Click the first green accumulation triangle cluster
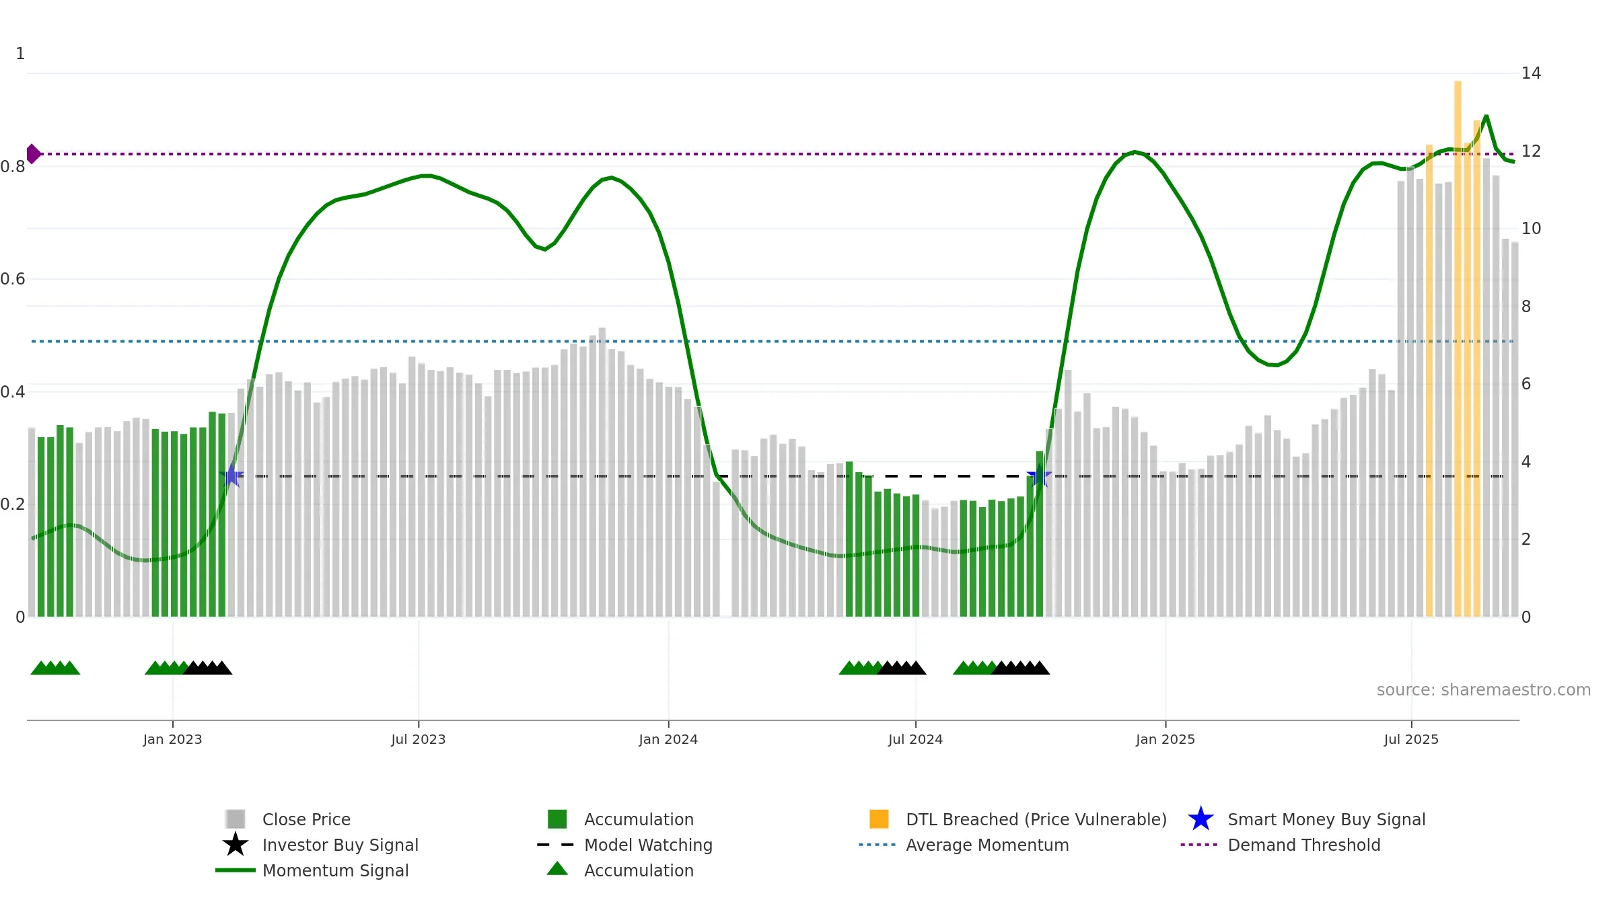This screenshot has width=1615, height=908. tap(55, 668)
